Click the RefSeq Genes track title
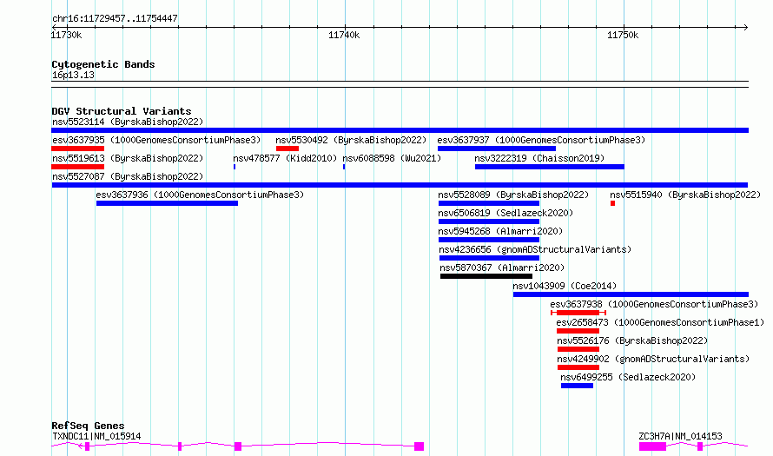The image size is (773, 456). (x=88, y=426)
